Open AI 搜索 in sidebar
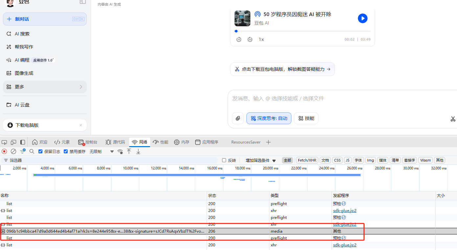The image size is (457, 250). coord(45,34)
